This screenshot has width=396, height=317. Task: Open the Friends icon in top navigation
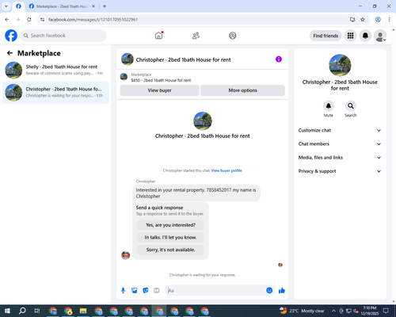[196, 36]
